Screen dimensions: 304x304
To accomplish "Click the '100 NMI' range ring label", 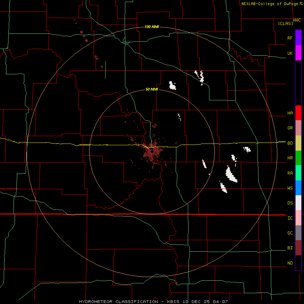I will point(152,27).
